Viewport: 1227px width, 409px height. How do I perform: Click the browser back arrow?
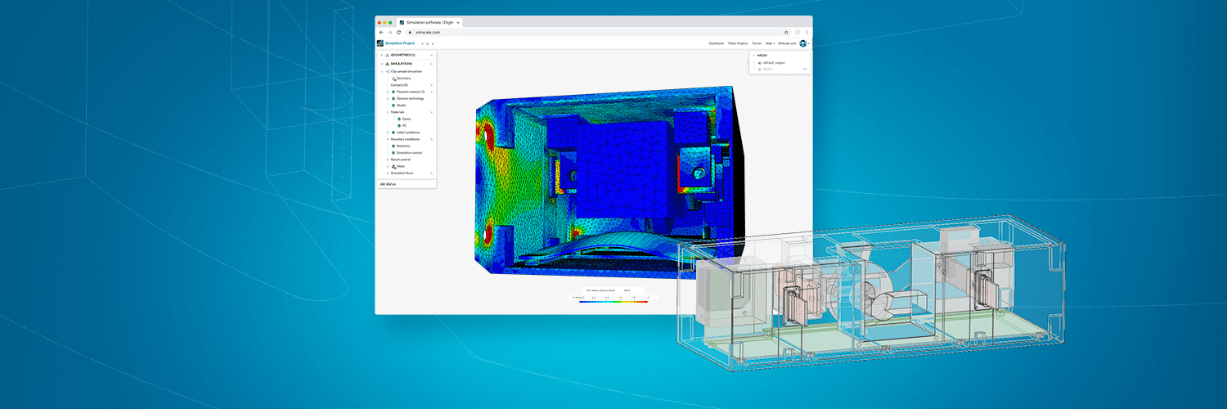pyautogui.click(x=381, y=32)
